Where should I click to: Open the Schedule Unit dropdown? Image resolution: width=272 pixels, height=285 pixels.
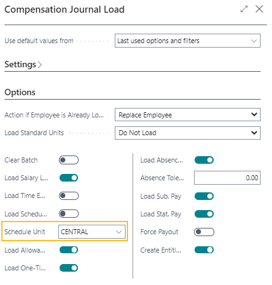(92, 232)
